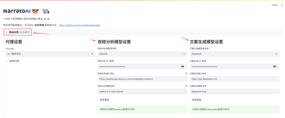The width and height of the screenshot is (285, 118).
Task: Click the 代理设置 heading
Action: [x=14, y=42]
